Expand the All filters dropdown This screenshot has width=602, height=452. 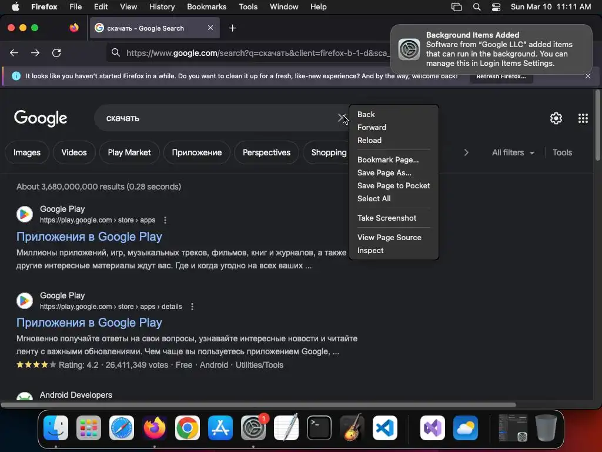pyautogui.click(x=513, y=152)
